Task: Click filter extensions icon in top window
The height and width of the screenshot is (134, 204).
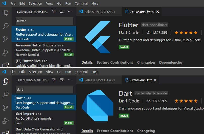Action: (x=54, y=11)
